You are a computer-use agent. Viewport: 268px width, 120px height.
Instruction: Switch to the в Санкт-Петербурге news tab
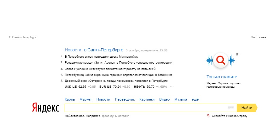click(104, 50)
